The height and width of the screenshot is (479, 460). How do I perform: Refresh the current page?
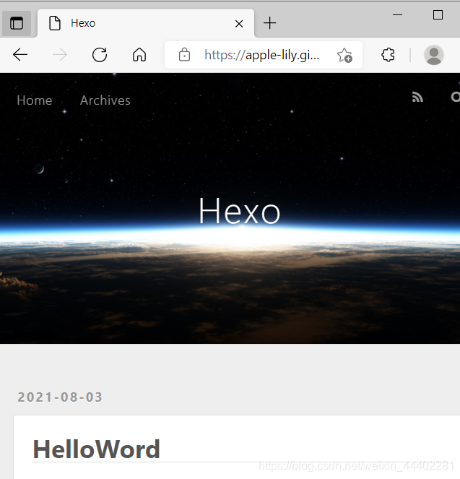pyautogui.click(x=100, y=55)
